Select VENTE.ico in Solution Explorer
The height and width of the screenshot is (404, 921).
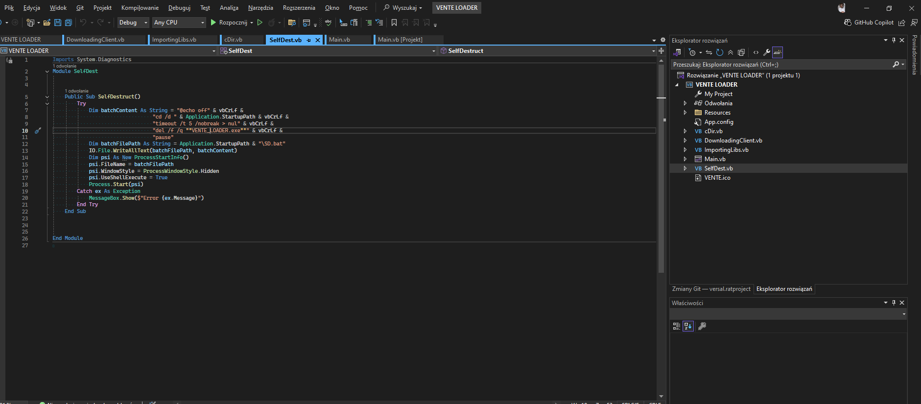pyautogui.click(x=717, y=178)
